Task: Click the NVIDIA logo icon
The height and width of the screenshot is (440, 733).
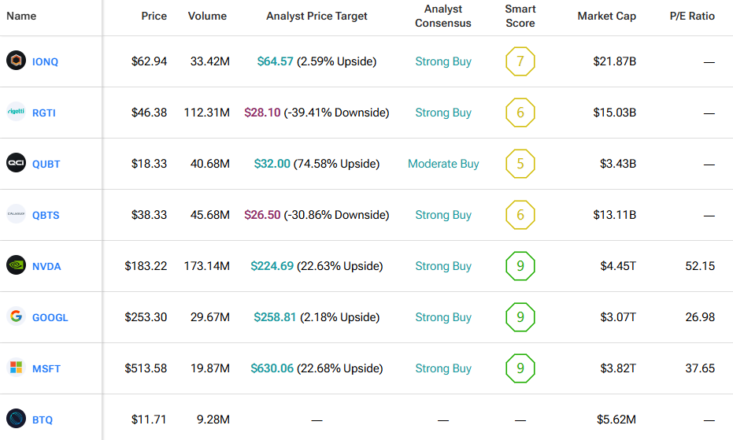Action: [16, 265]
